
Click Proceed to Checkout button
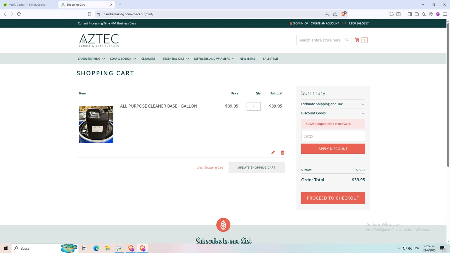click(x=333, y=198)
